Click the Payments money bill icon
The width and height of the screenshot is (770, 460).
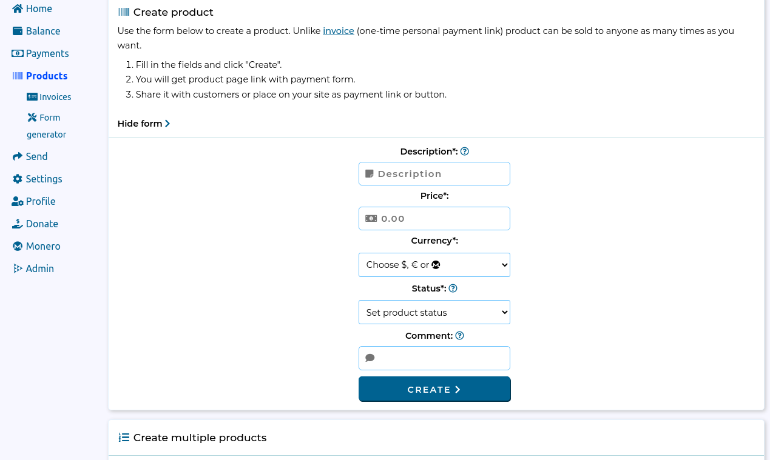pyautogui.click(x=18, y=53)
